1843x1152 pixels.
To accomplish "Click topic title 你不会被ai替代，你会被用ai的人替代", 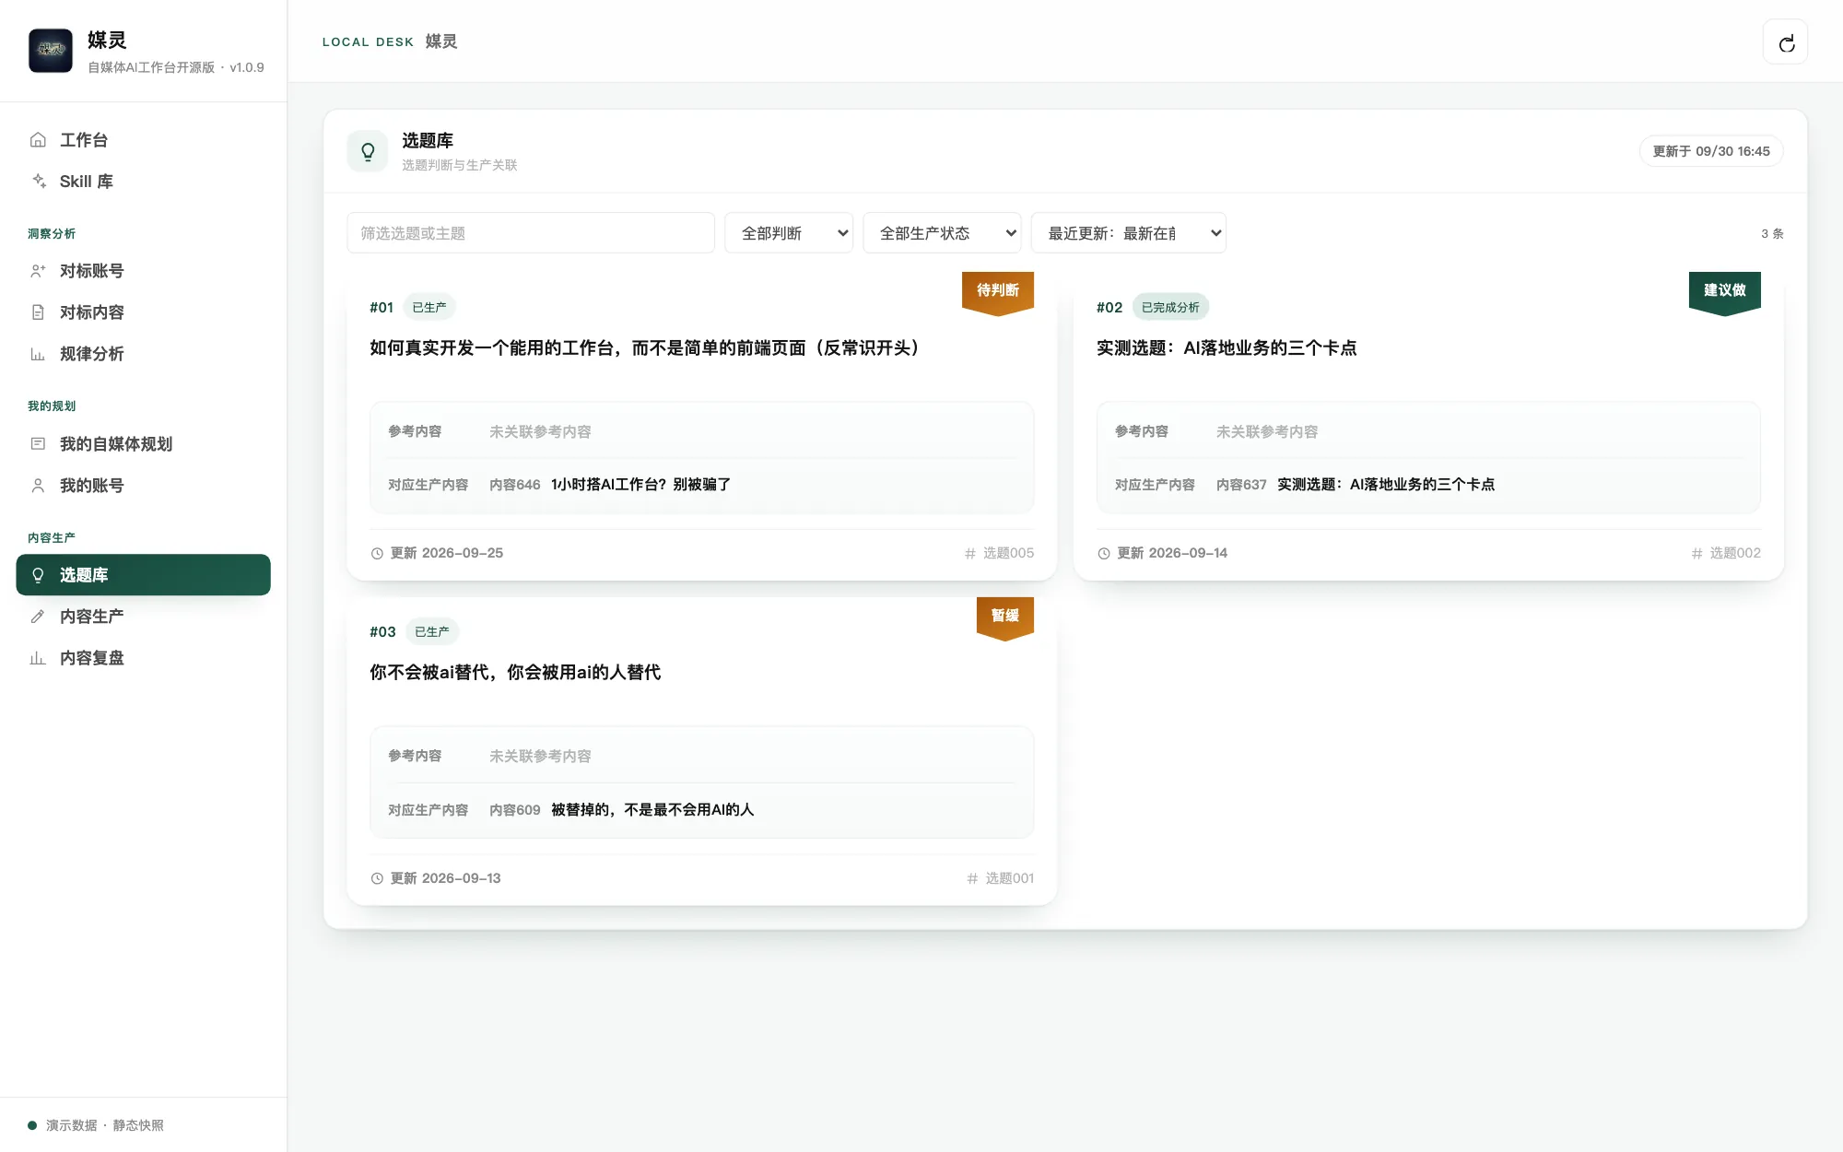I will tap(515, 673).
